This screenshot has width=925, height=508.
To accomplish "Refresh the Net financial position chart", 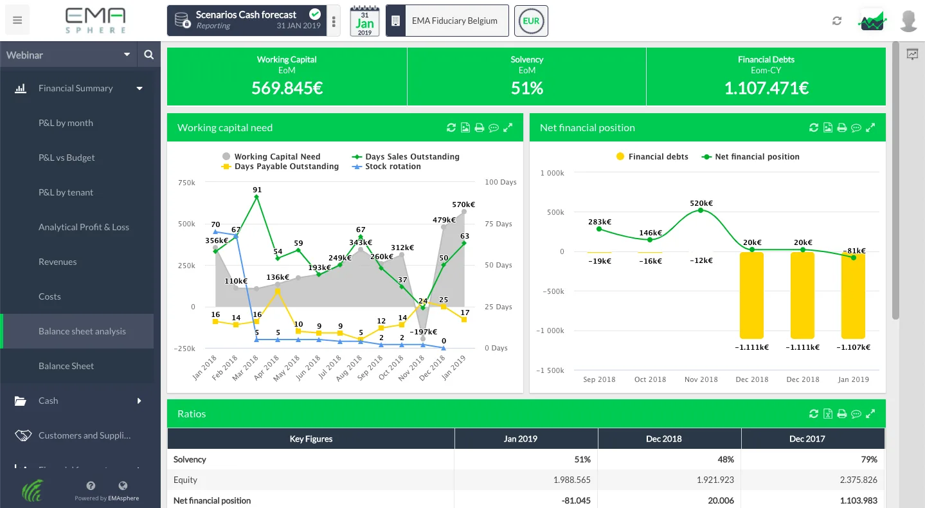I will click(x=814, y=128).
